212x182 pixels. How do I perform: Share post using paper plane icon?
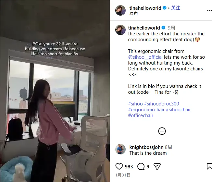coord(157,166)
